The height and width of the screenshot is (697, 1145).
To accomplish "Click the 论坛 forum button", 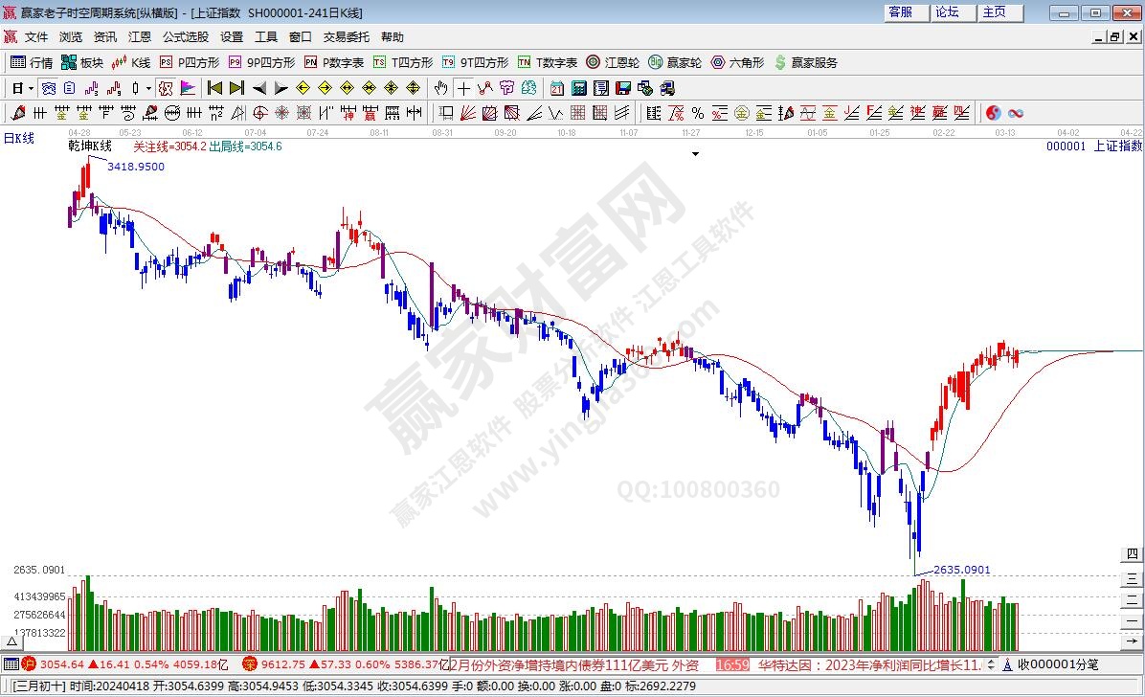I will pos(947,12).
